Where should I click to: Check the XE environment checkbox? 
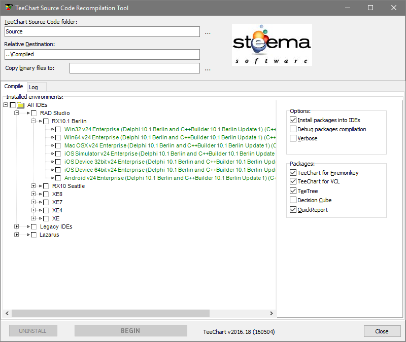(x=46, y=219)
